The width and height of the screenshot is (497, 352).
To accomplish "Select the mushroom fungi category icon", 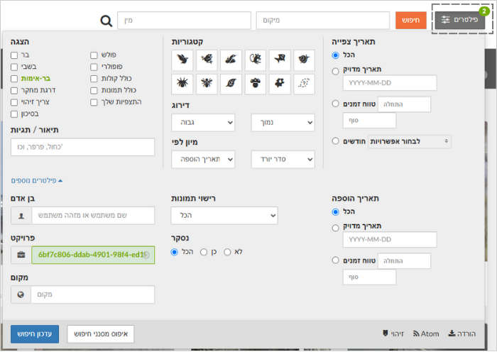I will (x=255, y=84).
